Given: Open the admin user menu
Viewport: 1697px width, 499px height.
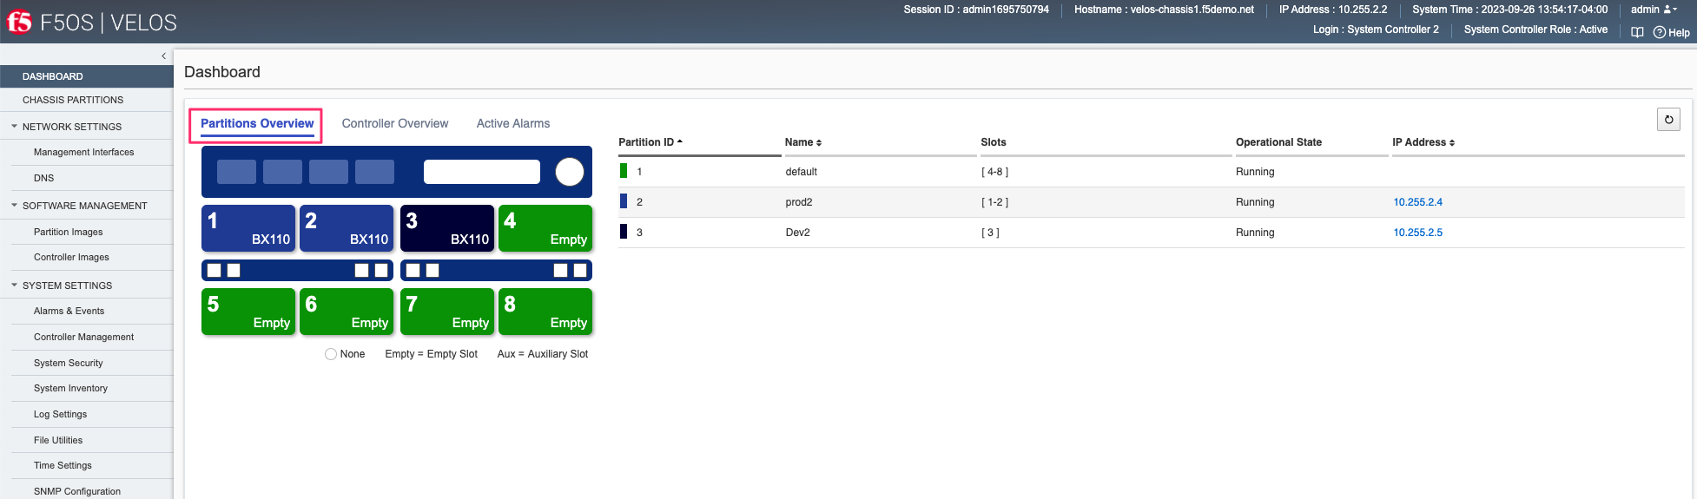Looking at the screenshot, I should pyautogui.click(x=1654, y=10).
